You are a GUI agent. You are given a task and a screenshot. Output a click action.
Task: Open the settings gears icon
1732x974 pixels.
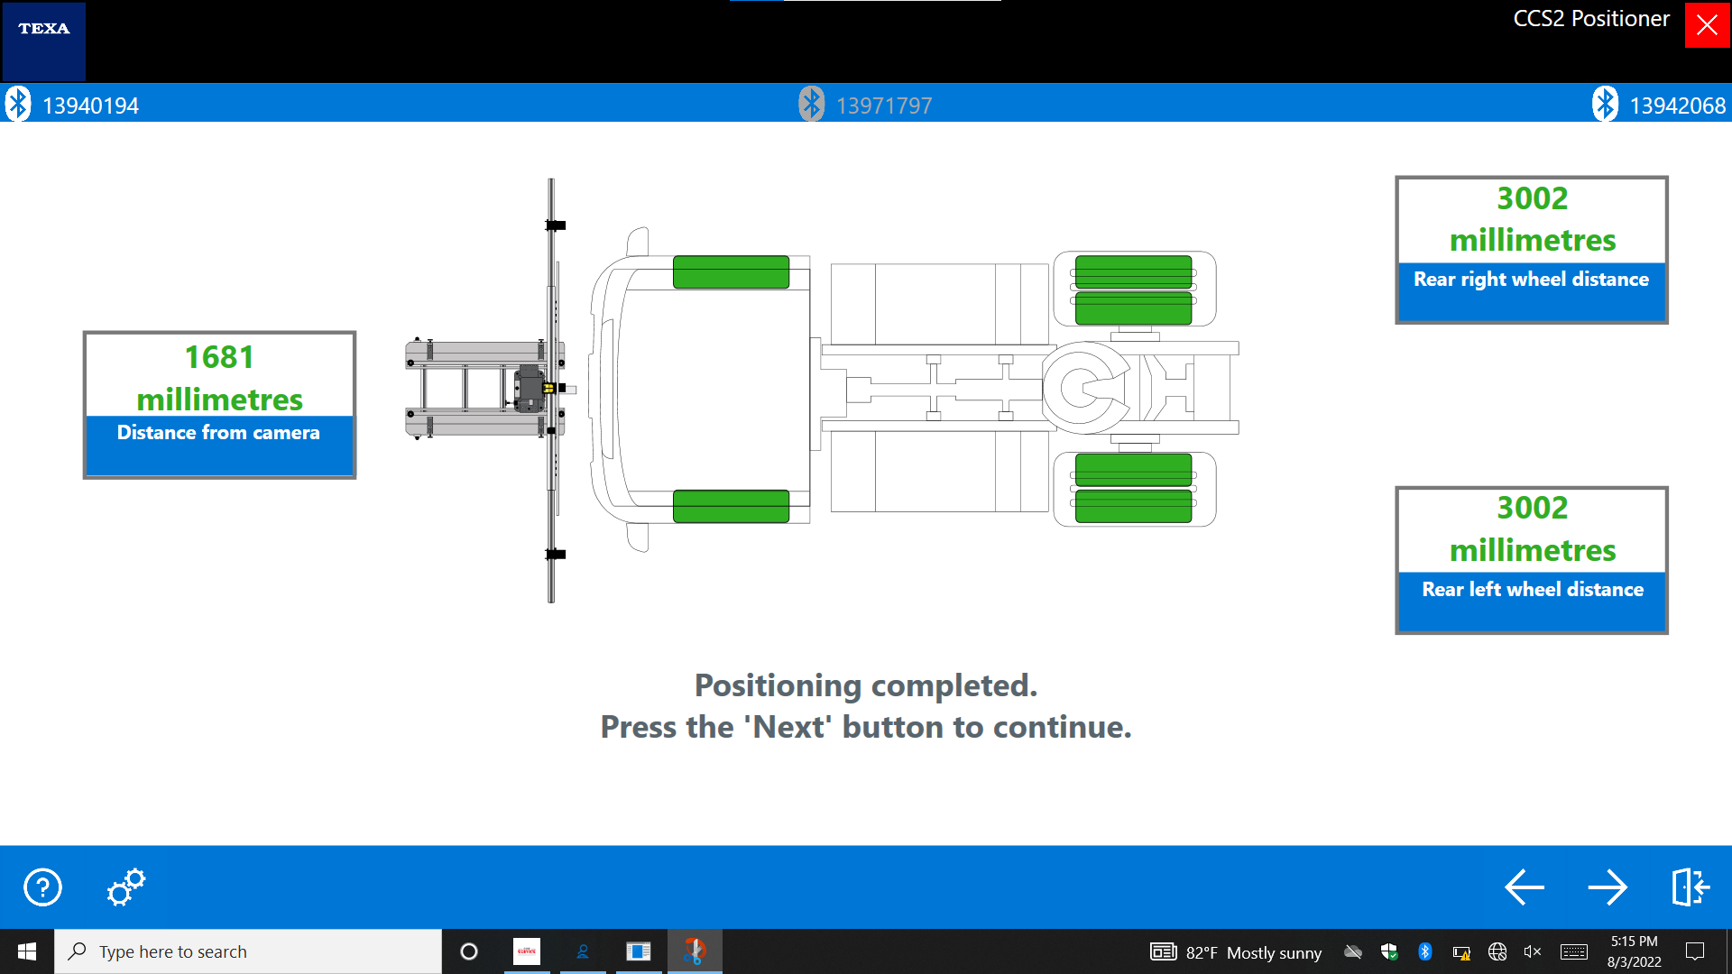point(125,887)
